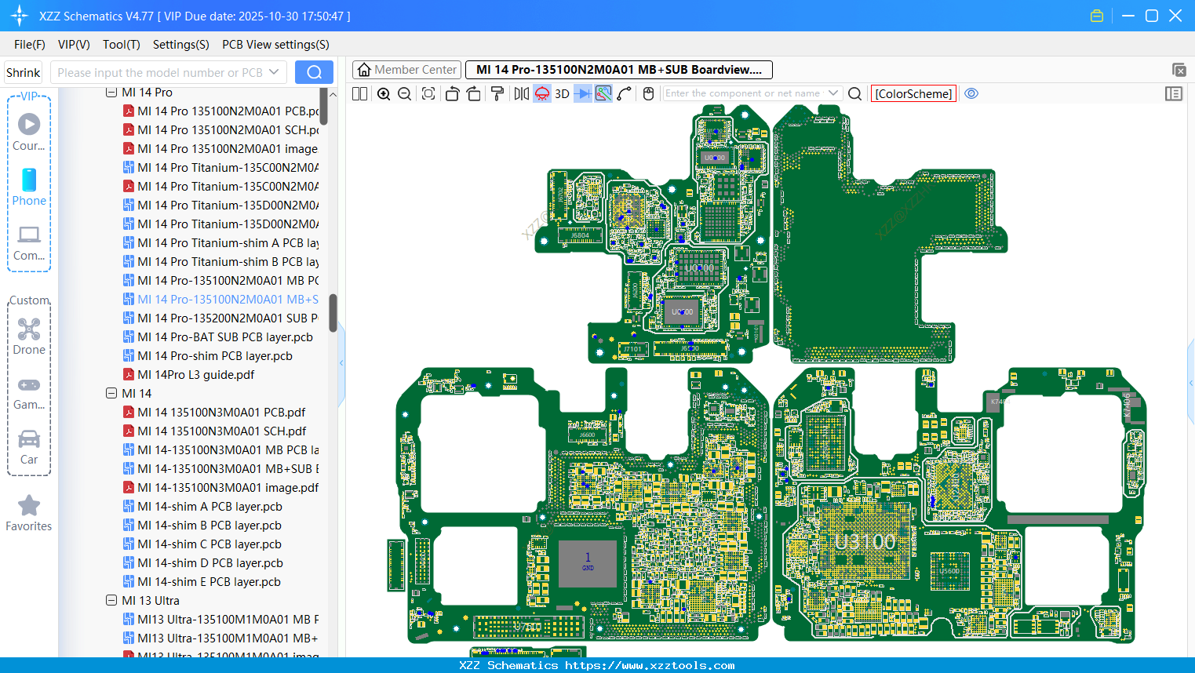Select the zoom out tool
1195x673 pixels.
point(403,93)
